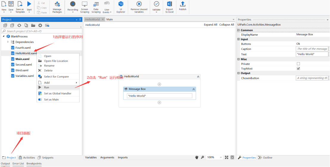The height and width of the screenshot is (167, 330).
Task: Choose Set as Main
Action: (58, 100)
